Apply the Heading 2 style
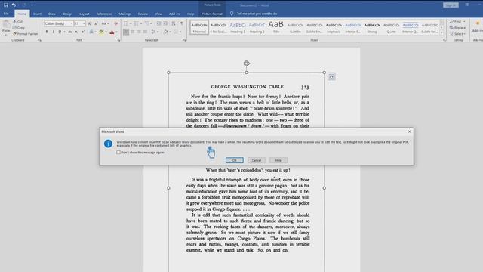This screenshot has height=272, width=483. point(257,27)
